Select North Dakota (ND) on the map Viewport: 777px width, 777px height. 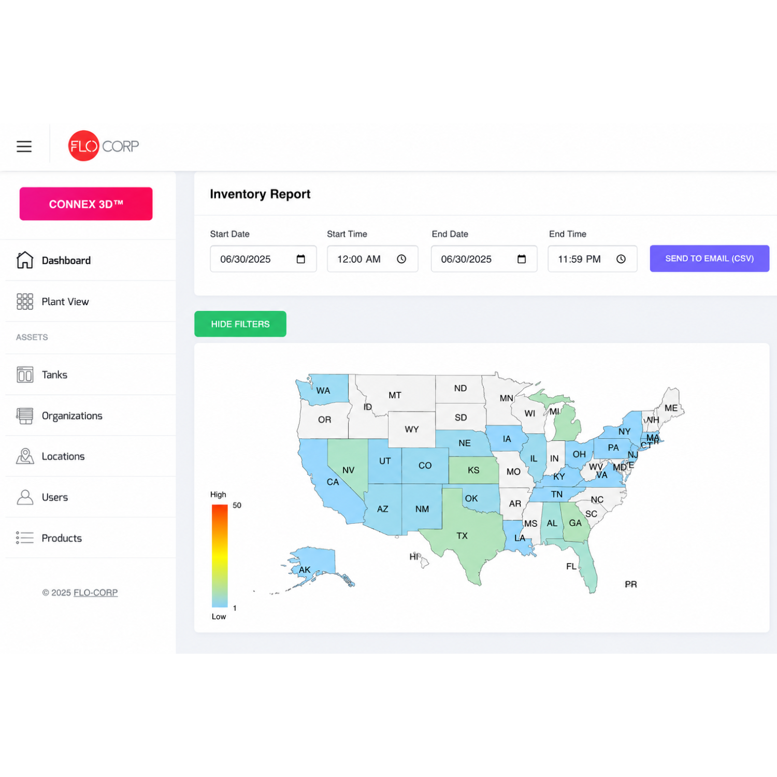click(x=461, y=388)
